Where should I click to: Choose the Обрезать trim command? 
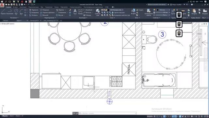(x=60, y=10)
